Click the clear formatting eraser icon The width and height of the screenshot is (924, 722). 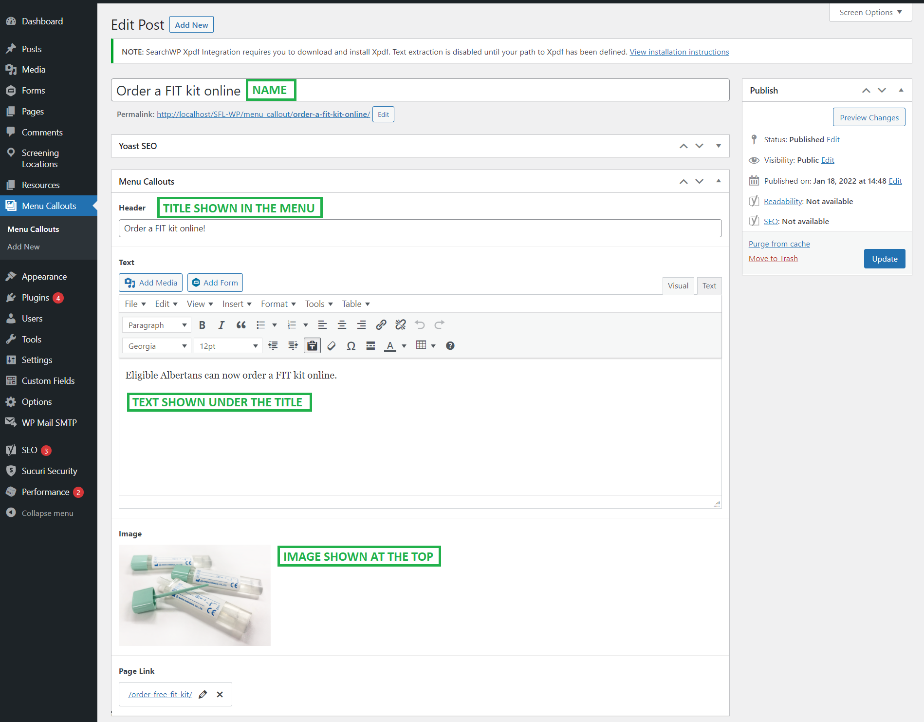332,346
